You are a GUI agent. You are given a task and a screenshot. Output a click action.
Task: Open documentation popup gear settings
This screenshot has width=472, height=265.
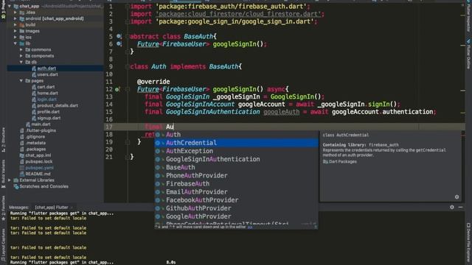tap(457, 197)
